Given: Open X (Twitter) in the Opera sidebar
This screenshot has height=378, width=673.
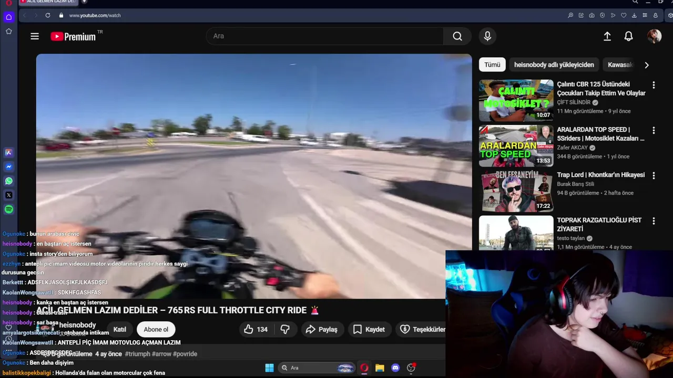Looking at the screenshot, I should (9, 195).
